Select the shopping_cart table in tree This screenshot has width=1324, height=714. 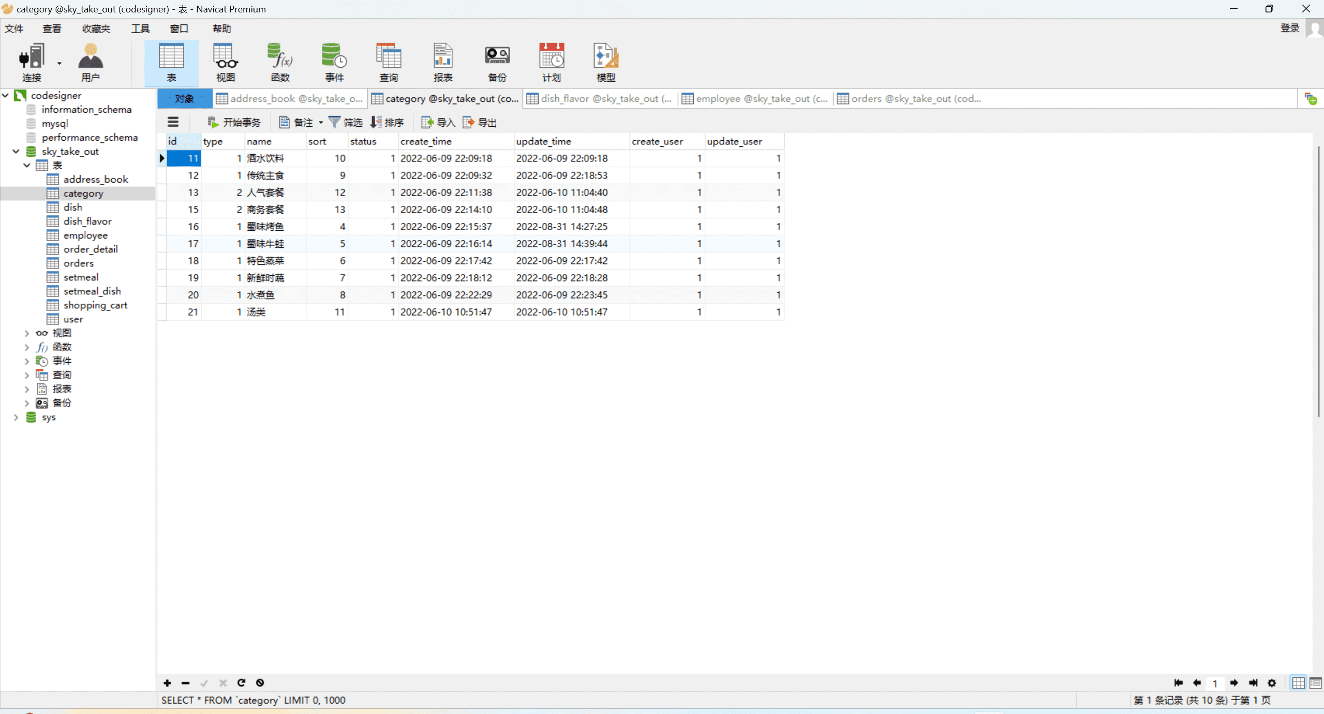click(95, 305)
